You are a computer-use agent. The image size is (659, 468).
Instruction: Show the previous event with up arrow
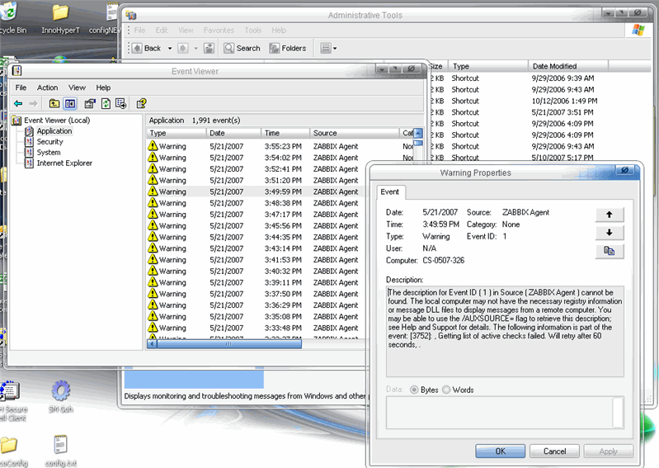click(x=609, y=215)
